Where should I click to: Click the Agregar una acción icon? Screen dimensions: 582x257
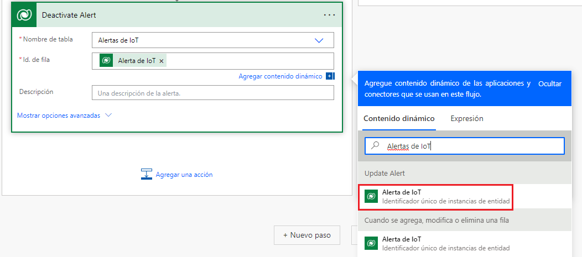pos(147,174)
